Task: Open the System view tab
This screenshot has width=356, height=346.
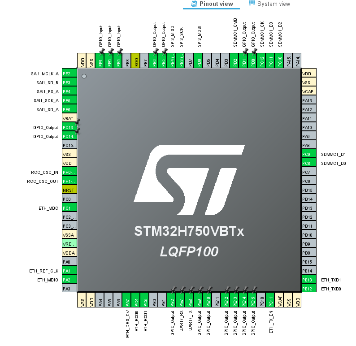Action: [x=269, y=4]
